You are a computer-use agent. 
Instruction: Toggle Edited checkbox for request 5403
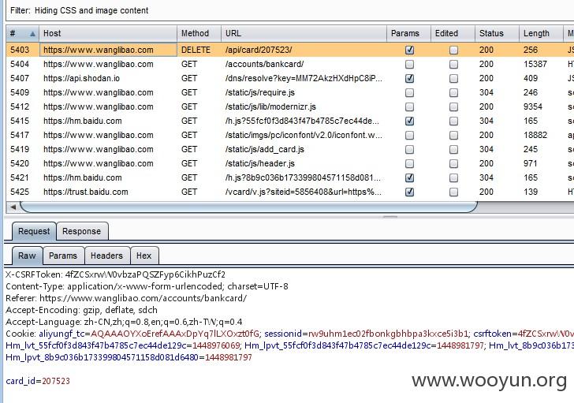(453, 50)
